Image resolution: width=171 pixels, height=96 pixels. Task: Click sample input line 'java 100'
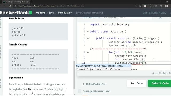point(18,28)
